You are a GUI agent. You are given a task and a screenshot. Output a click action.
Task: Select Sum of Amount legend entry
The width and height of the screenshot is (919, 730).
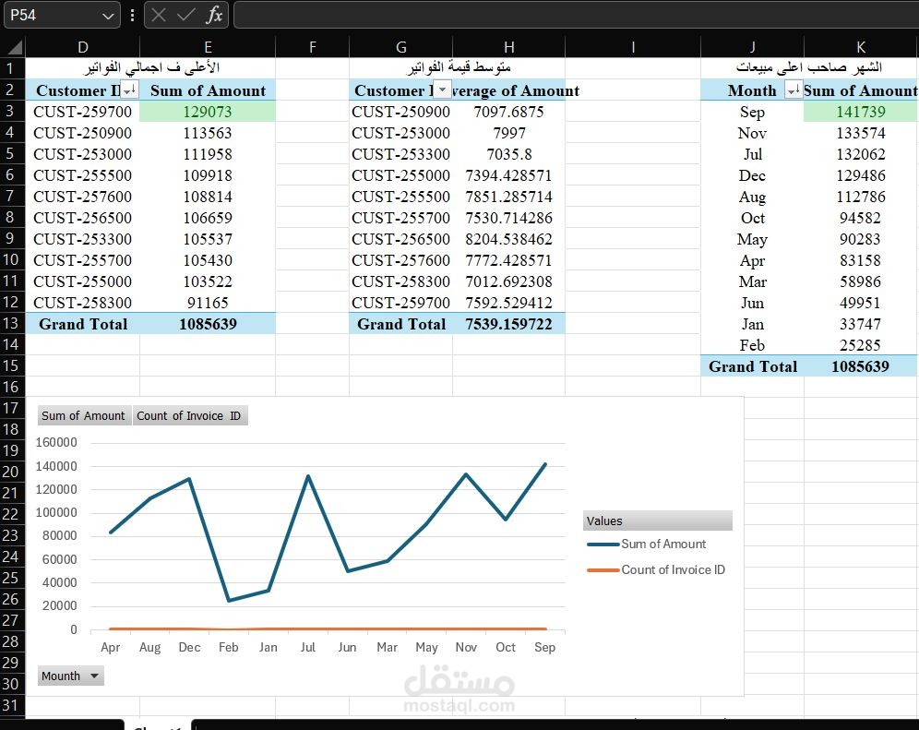click(647, 545)
